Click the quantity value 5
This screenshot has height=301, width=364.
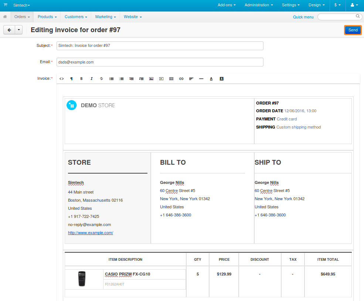(198, 274)
